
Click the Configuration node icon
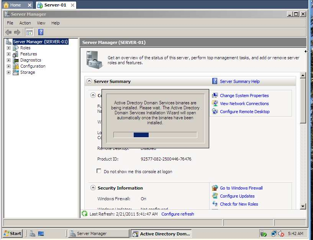tap(16, 66)
